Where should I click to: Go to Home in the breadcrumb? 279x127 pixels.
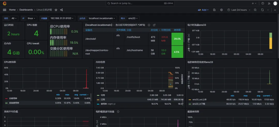pyautogui.click(x=12, y=10)
